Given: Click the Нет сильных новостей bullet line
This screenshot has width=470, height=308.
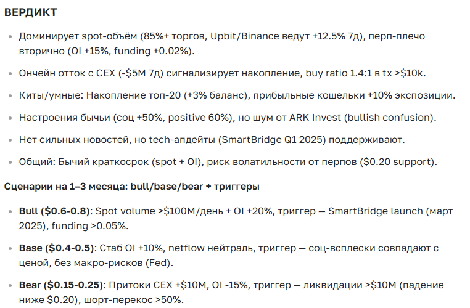Looking at the screenshot, I should 123,140.
